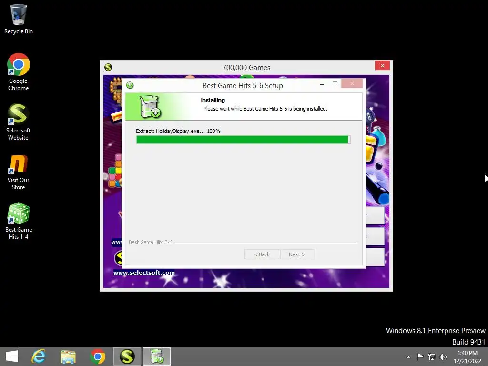
Task: Open the www.selectsoft.com link
Action: (x=144, y=273)
